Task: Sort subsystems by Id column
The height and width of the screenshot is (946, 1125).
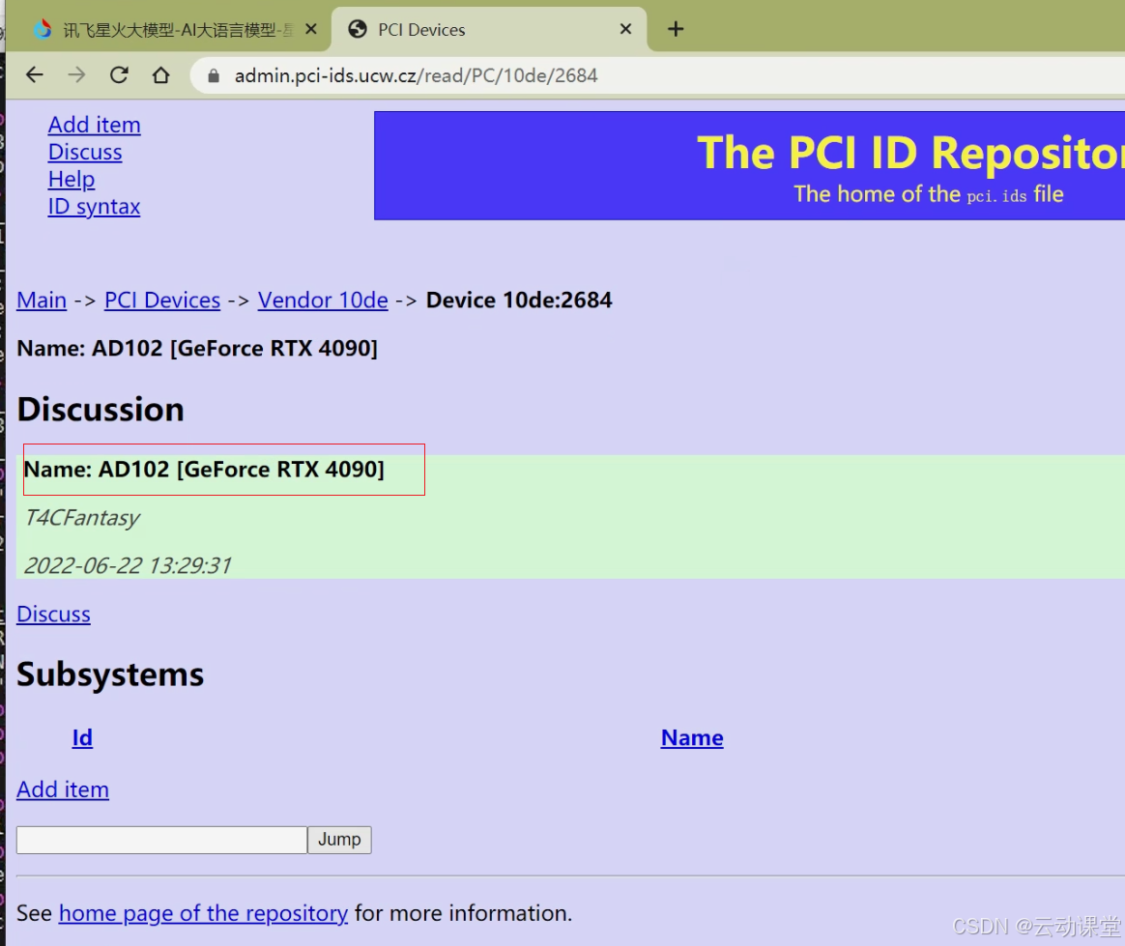Action: pyautogui.click(x=82, y=737)
